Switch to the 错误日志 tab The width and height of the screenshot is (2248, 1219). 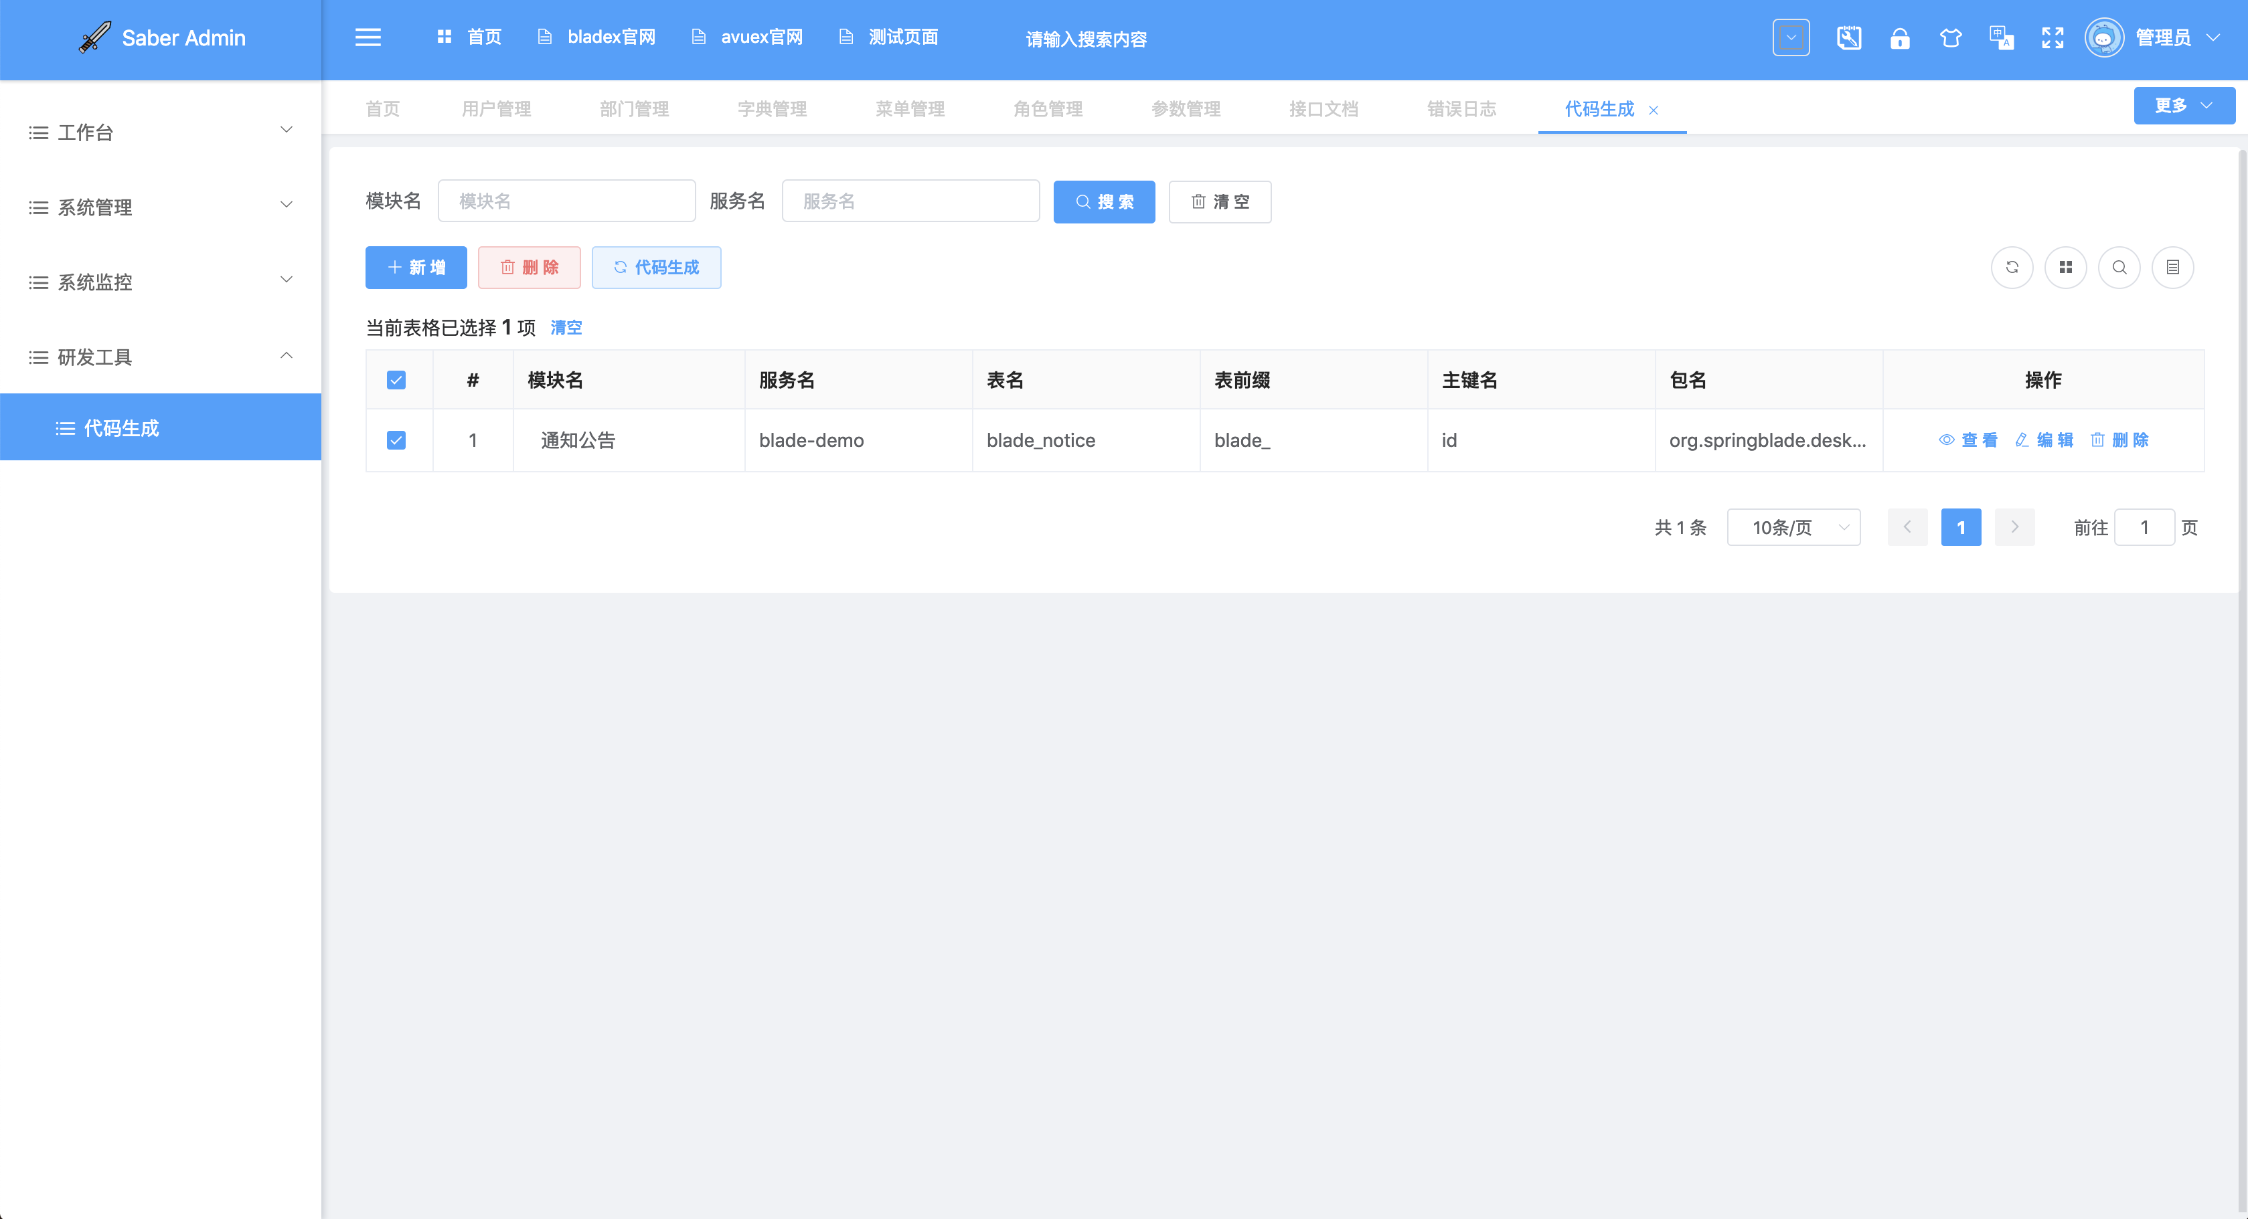(x=1461, y=108)
